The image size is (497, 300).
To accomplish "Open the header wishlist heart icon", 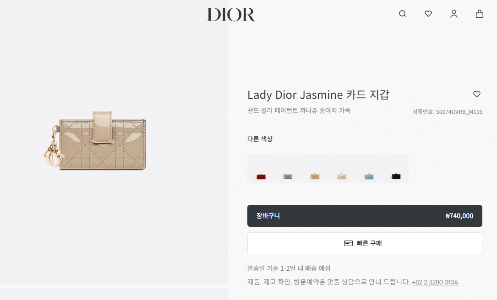I will [428, 14].
